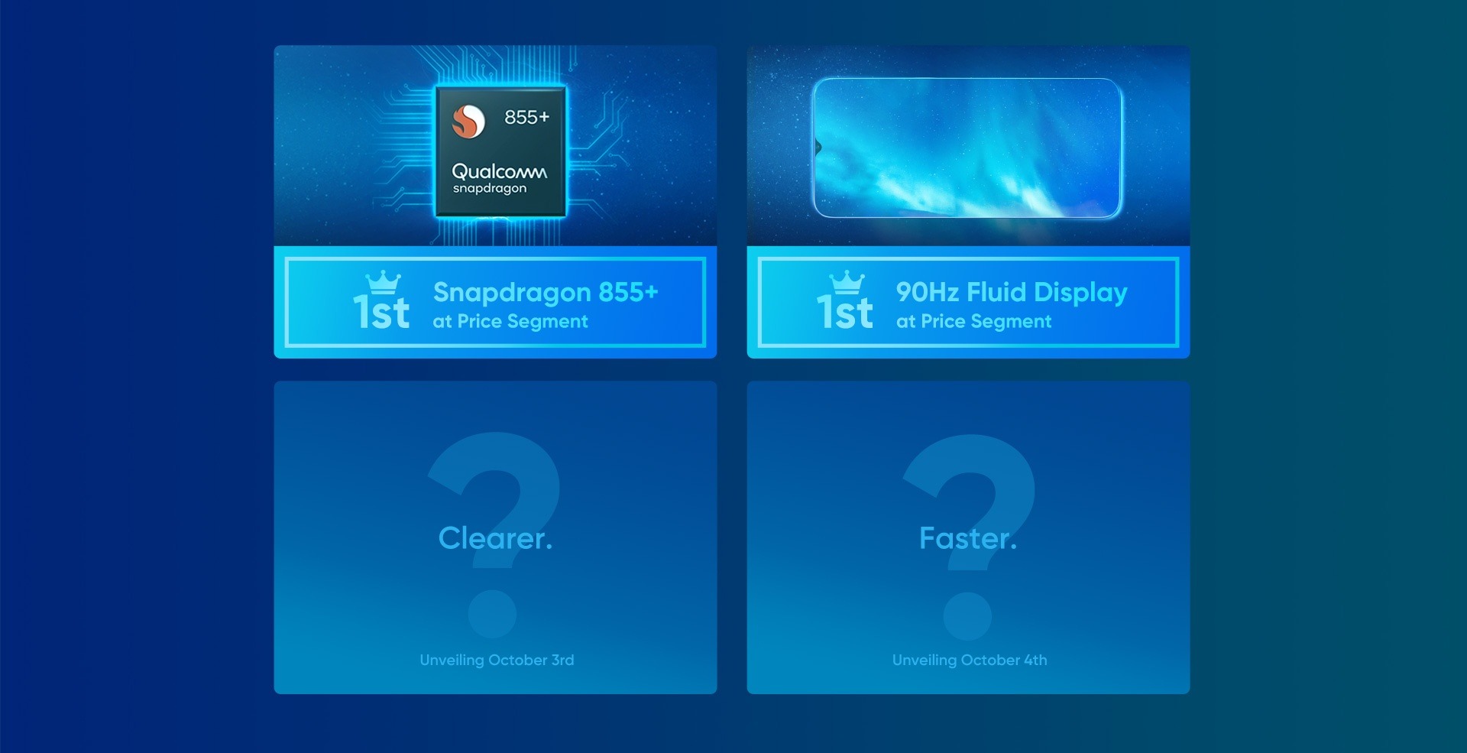Viewport: 1467px width, 753px height.
Task: Click the '90Hz Fluid Display' heading text
Action: (1012, 292)
